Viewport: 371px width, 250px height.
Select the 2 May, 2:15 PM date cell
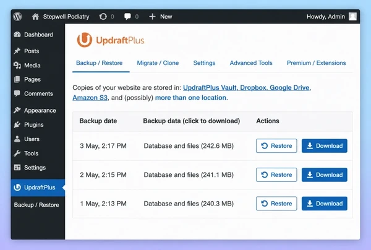(x=103, y=175)
